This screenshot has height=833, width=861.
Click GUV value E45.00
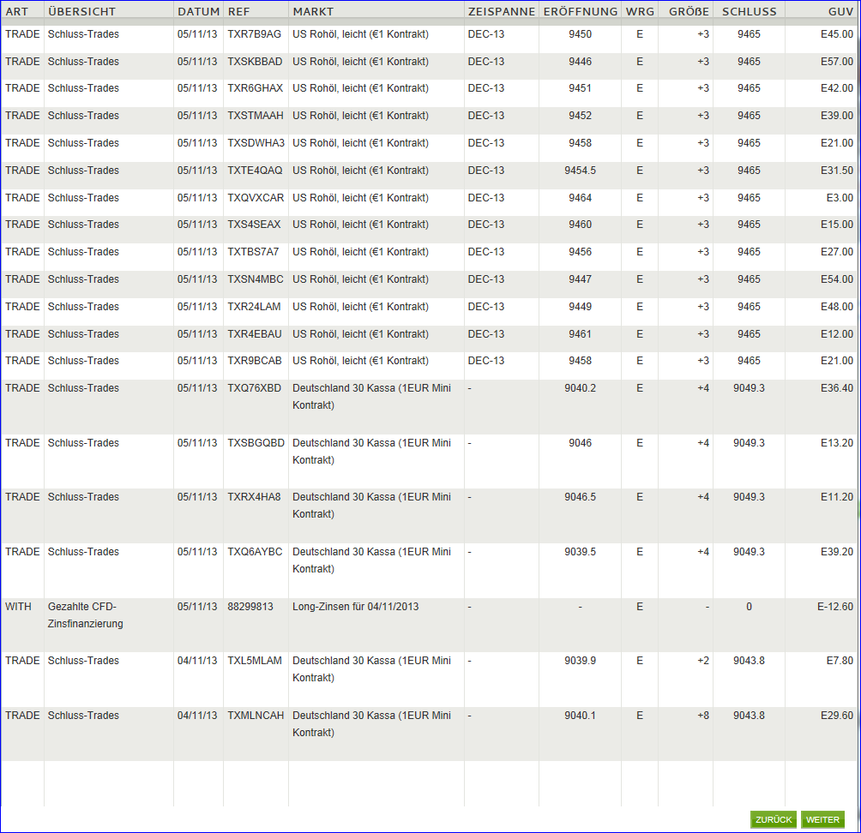837,34
